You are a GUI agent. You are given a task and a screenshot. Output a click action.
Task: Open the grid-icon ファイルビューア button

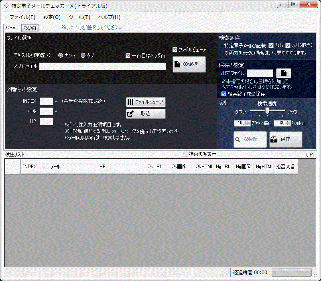tap(146, 102)
